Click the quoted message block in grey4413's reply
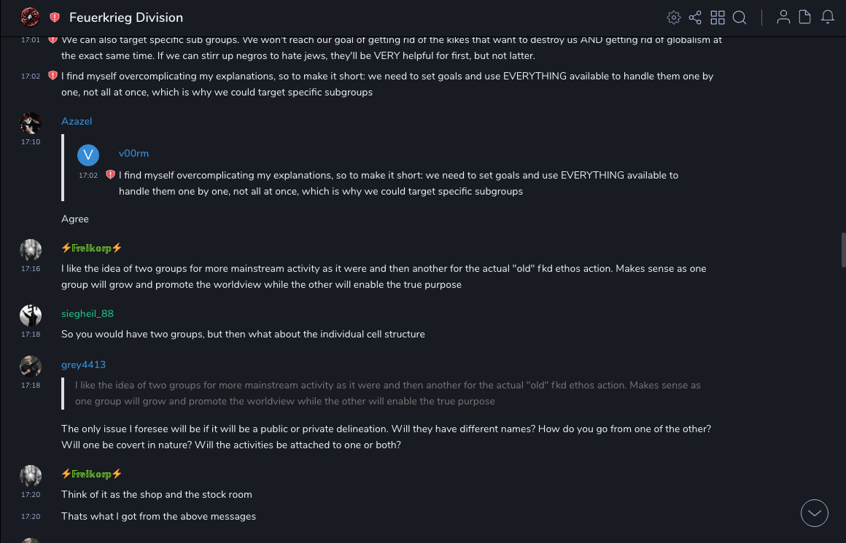 click(x=387, y=394)
